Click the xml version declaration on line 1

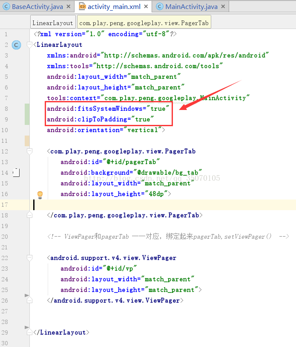[105, 34]
